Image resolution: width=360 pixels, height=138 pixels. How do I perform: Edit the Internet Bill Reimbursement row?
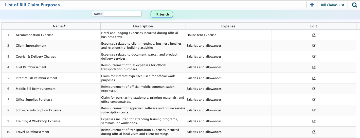tap(314, 78)
